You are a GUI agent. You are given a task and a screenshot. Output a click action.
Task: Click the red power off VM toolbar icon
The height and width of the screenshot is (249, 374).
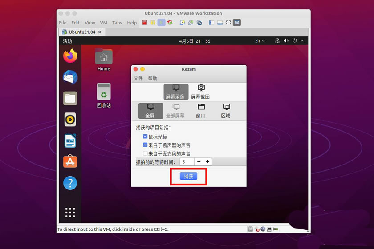pos(145,22)
